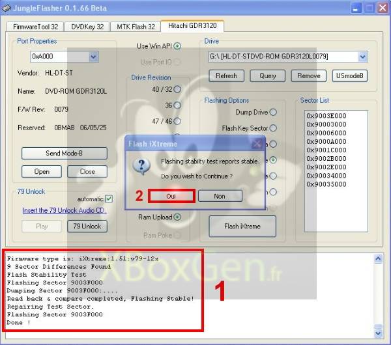
Task: Click the 'Flash Stability Test' log line
Action: pos(47,275)
